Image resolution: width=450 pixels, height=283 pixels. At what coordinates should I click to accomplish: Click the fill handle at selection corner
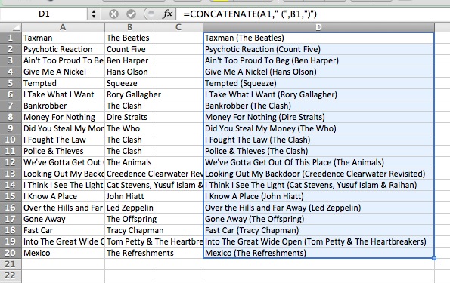click(x=434, y=258)
